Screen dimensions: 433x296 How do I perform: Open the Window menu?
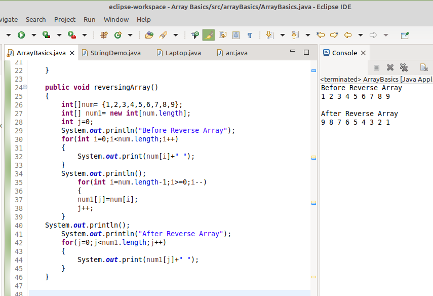(116, 20)
